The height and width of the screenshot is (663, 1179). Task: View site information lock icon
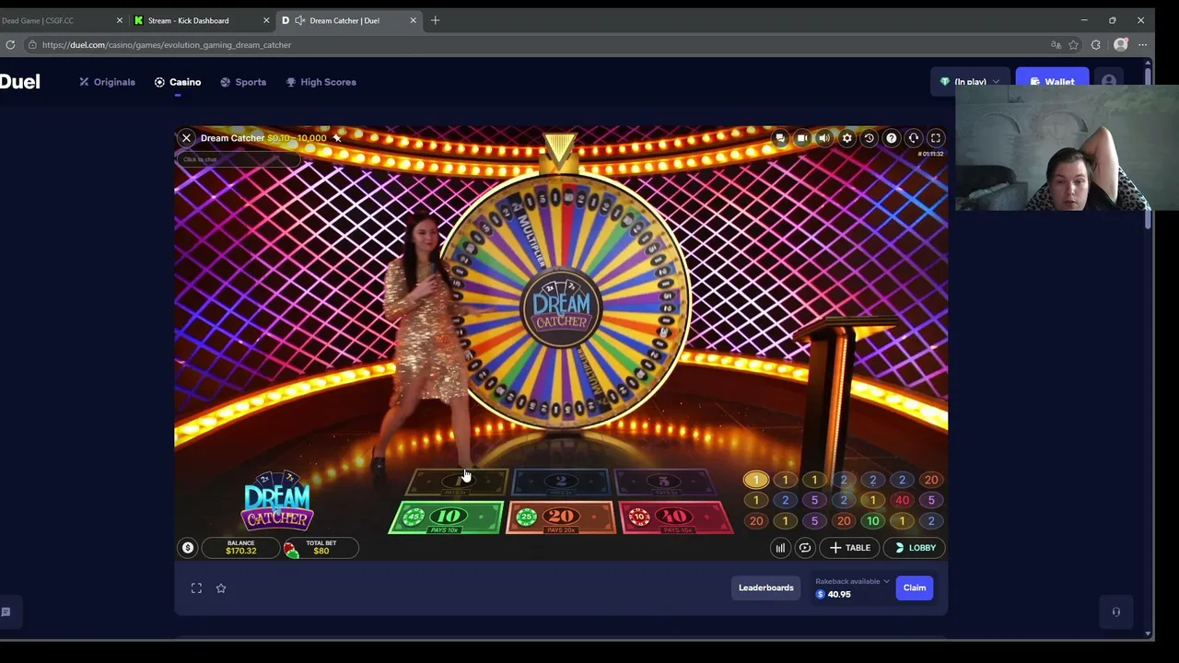point(32,45)
